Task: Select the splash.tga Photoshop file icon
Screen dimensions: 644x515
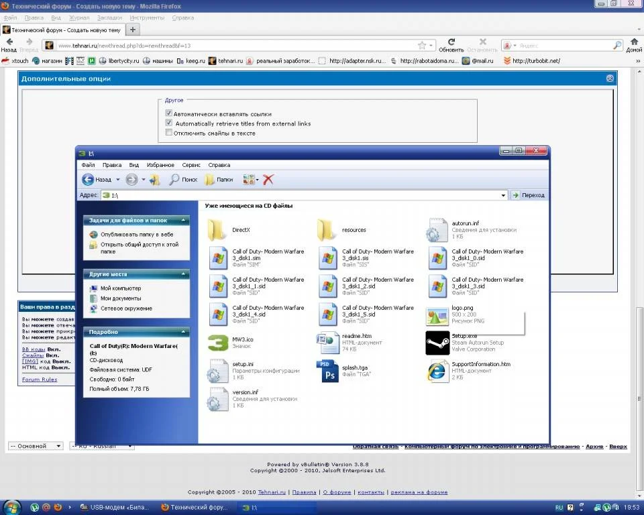Action: (x=328, y=371)
